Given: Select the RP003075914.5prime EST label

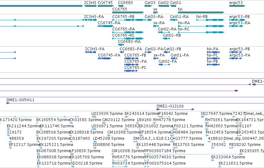Looking at the screenshot, I should pyautogui.click(x=165, y=163).
